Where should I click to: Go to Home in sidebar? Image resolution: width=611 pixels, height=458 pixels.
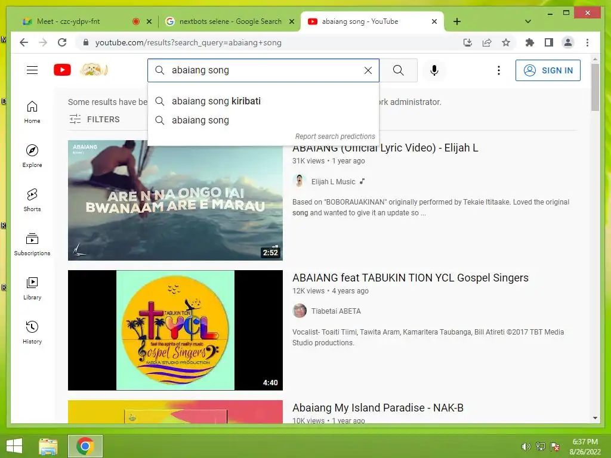pos(32,113)
